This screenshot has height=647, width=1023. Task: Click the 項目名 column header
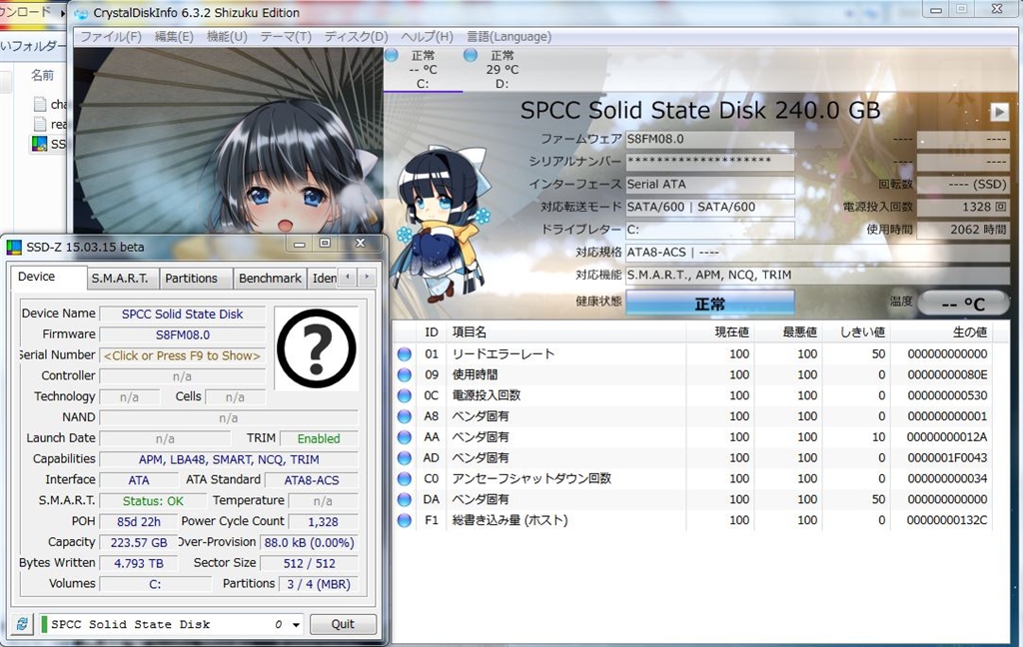click(x=565, y=331)
